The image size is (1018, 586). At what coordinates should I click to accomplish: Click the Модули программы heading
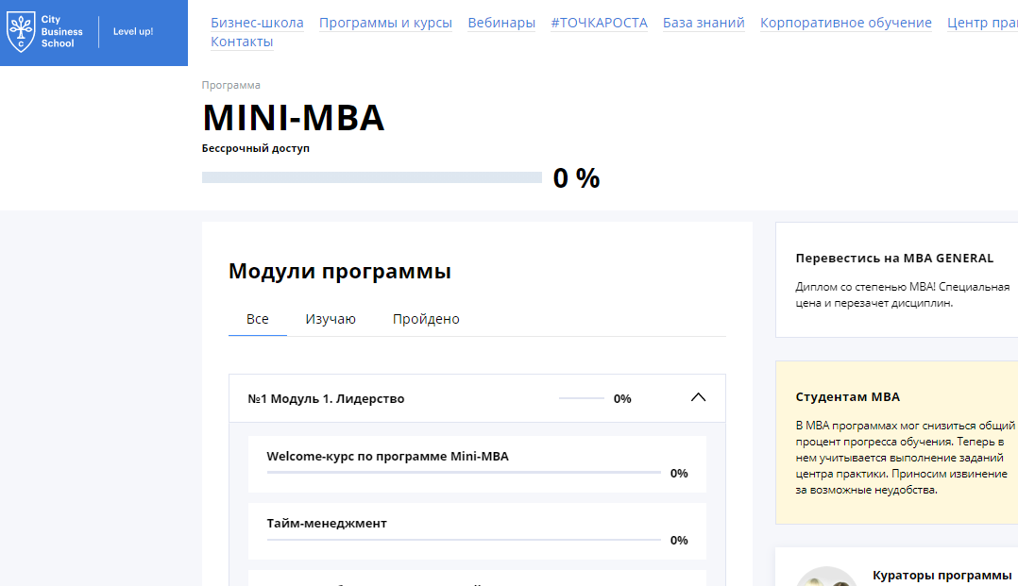(x=340, y=271)
